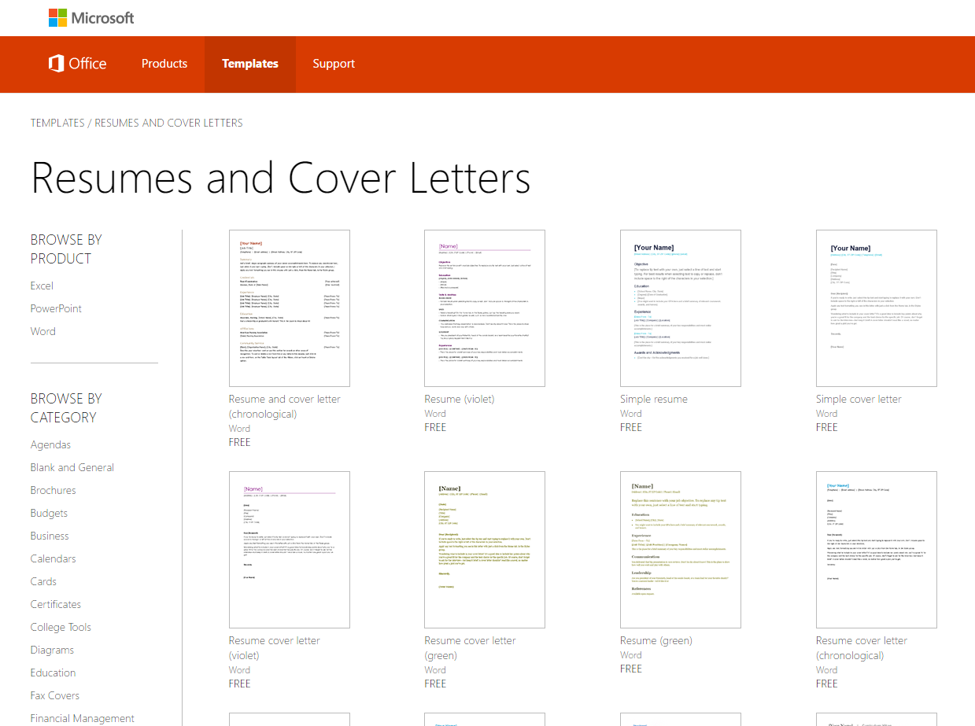975x726 pixels.
Task: Open the Simple resume template thumbnail
Action: 681,308
